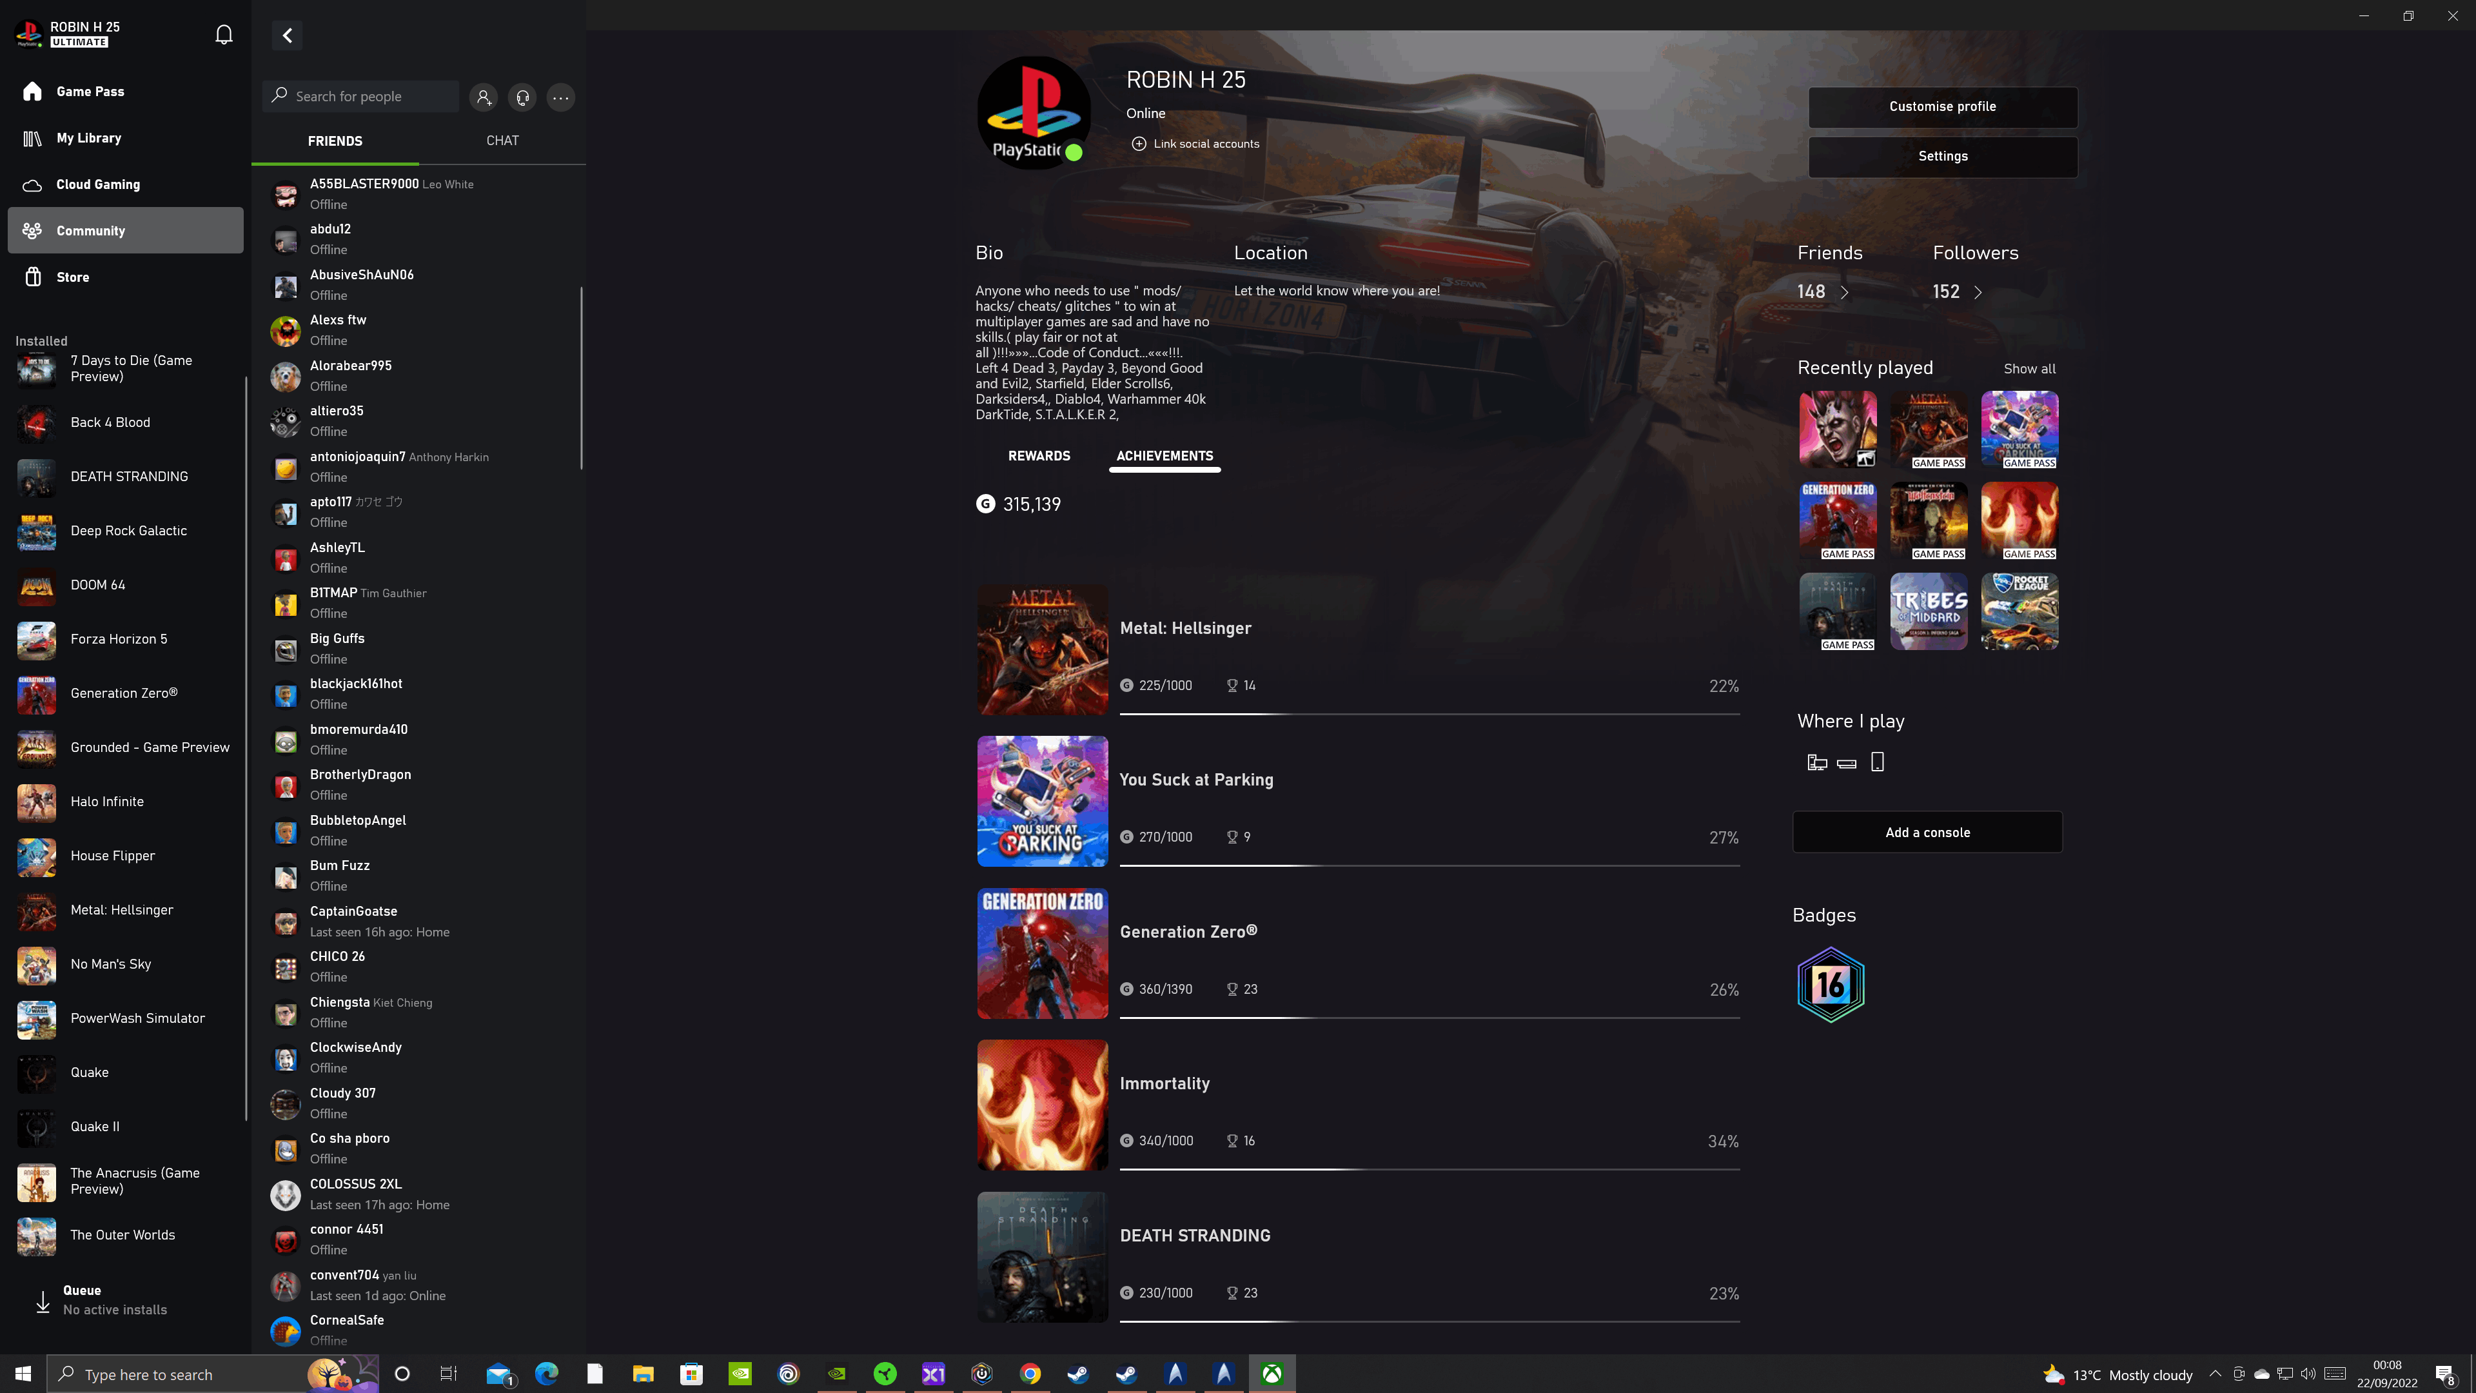The width and height of the screenshot is (2476, 1393).
Task: Click the DEATH STRANDING achievement progress bar
Action: (1430, 1321)
